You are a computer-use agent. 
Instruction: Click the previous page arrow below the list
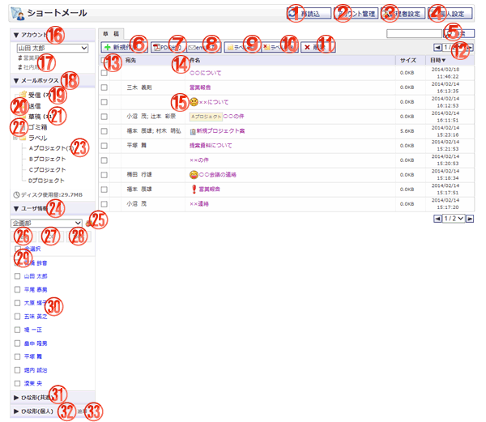pyautogui.click(x=438, y=219)
